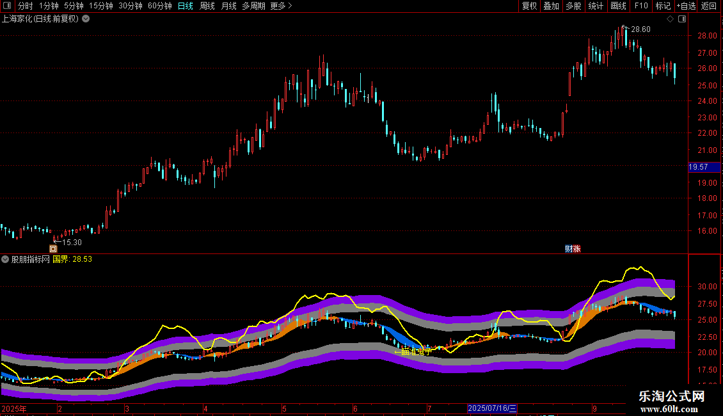Screen dimensions: 723x416
Task: Click the 上海家化(日线.前复权) title text
Action: (40, 19)
